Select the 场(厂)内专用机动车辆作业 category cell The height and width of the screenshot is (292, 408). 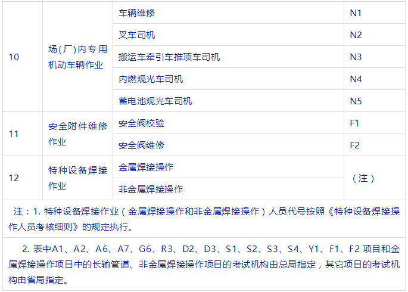(77, 57)
